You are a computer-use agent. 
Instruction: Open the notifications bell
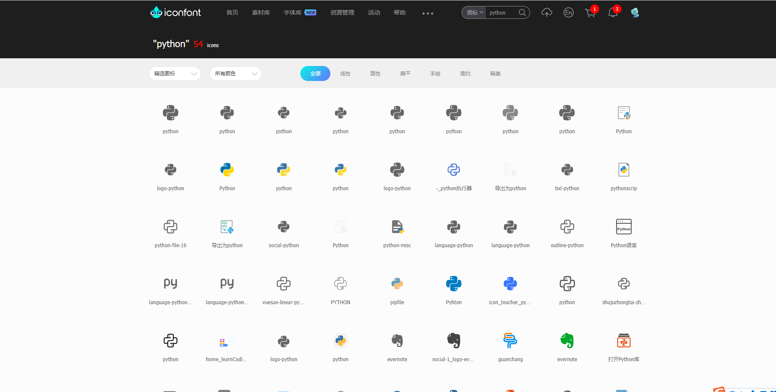pos(613,13)
